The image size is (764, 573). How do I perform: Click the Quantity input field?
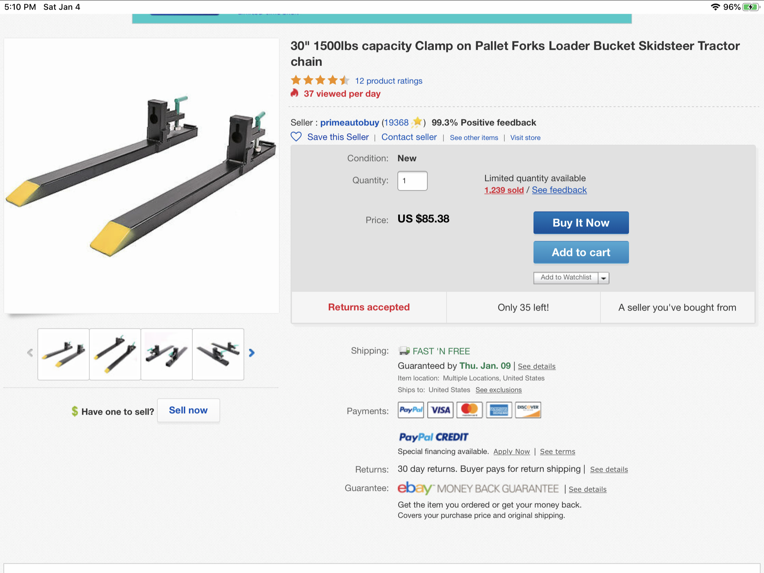[x=412, y=181]
